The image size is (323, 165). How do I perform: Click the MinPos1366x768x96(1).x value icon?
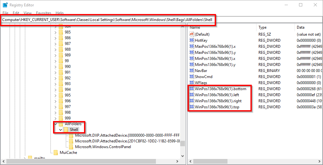click(x=192, y=58)
